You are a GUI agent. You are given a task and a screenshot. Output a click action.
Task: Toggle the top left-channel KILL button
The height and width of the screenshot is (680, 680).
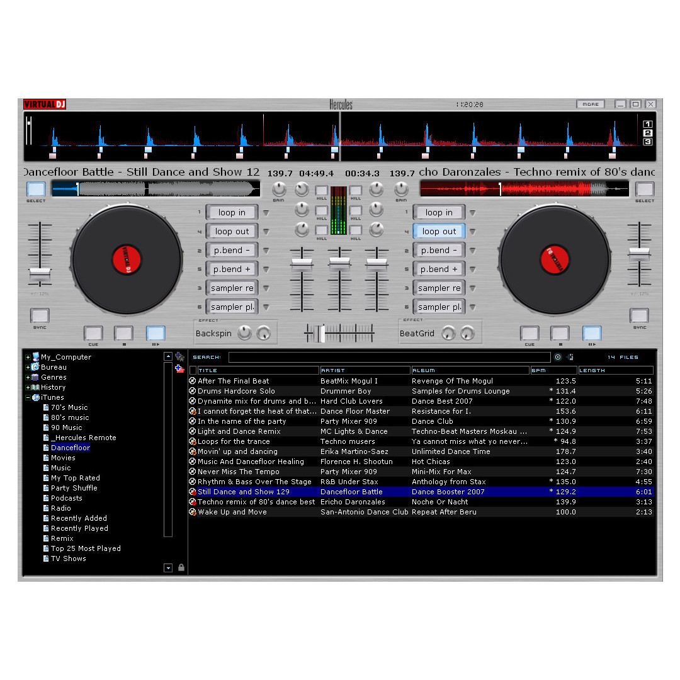322,190
